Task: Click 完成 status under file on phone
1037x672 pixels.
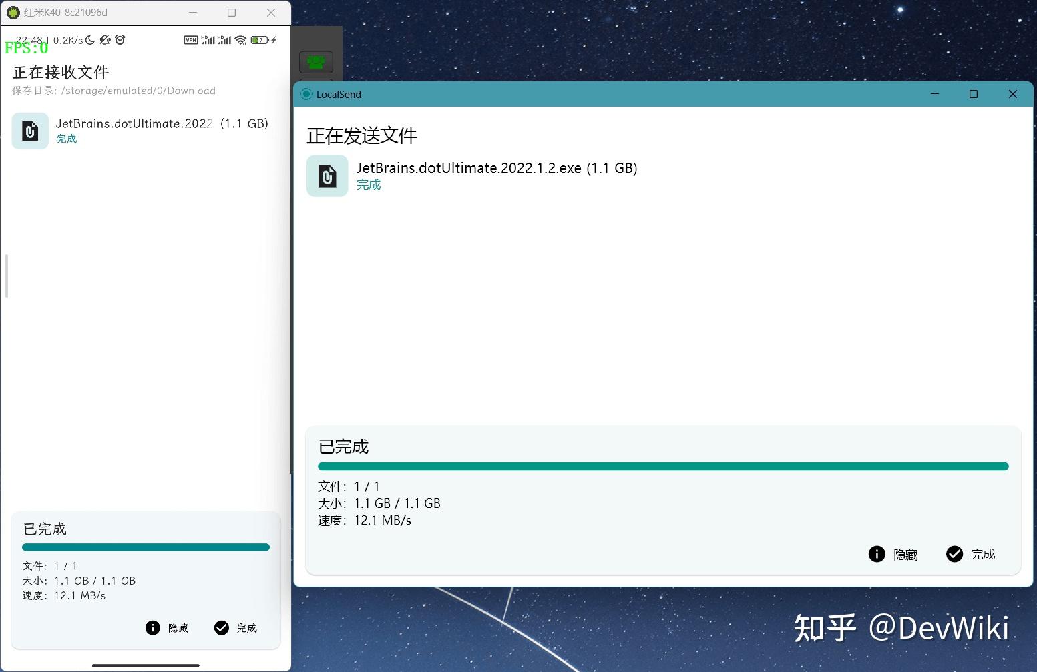Action: pyautogui.click(x=67, y=139)
